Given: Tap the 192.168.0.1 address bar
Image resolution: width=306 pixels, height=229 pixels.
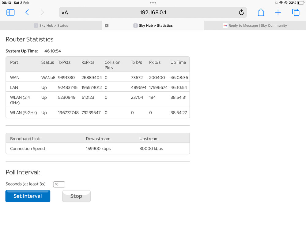Looking at the screenshot, I should (x=153, y=13).
